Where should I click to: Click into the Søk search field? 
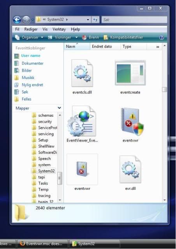coord(134,20)
